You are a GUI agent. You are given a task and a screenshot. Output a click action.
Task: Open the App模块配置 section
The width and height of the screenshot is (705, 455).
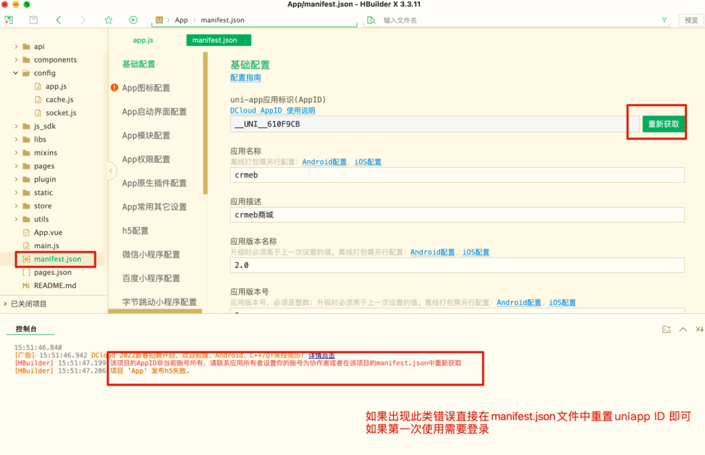146,135
